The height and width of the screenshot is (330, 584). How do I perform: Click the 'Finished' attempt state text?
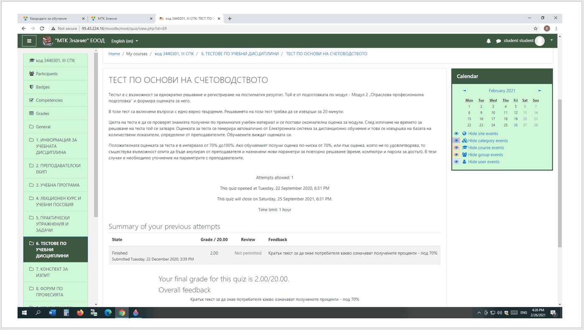pos(120,253)
